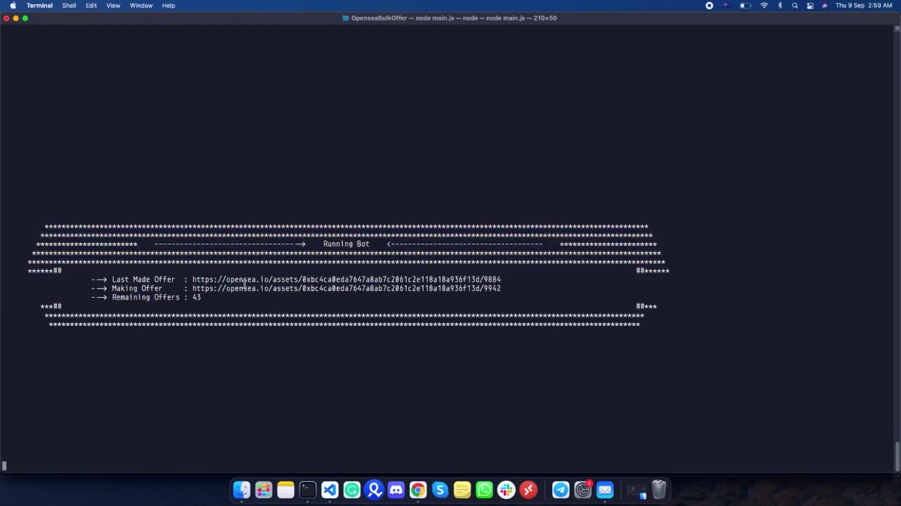Open Launchpad in the dock

click(263, 490)
